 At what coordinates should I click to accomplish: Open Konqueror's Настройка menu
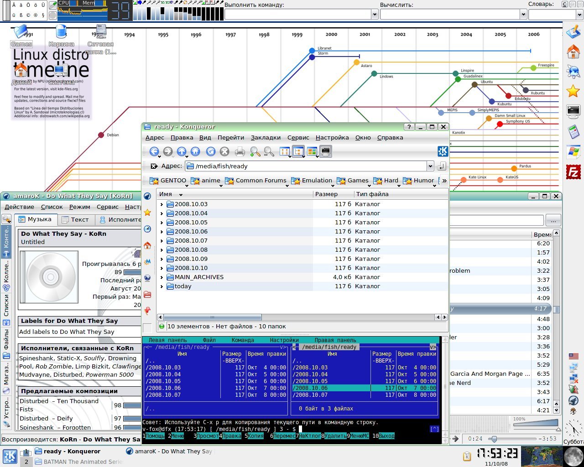pos(332,137)
